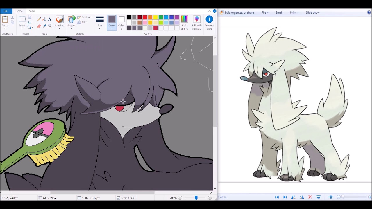Click the Resize icon in Image group
Image resolution: width=372 pixels, height=209 pixels.
point(30,22)
